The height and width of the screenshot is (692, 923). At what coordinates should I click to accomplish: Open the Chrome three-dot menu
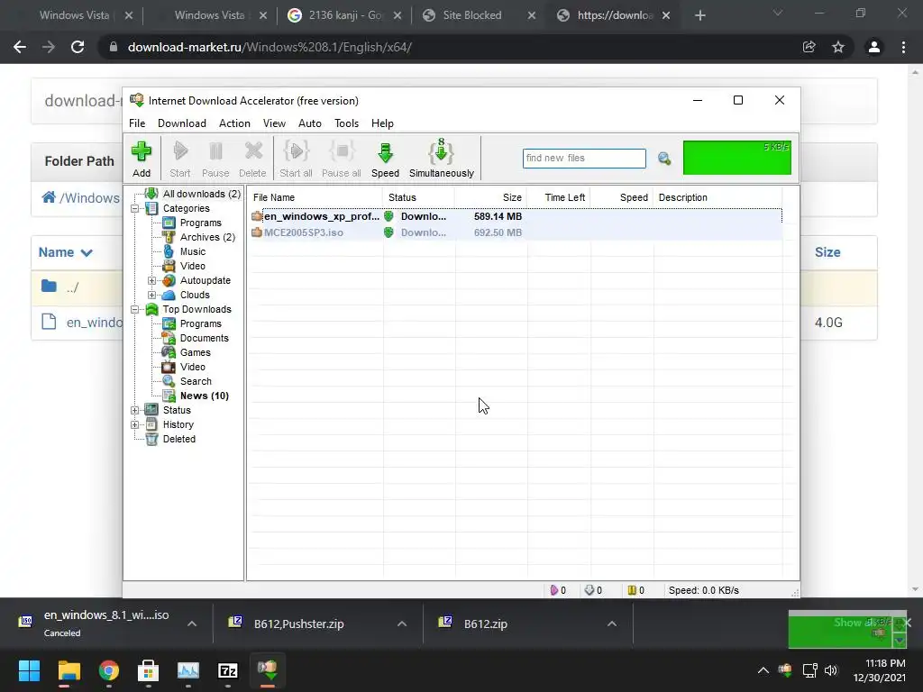click(x=903, y=47)
